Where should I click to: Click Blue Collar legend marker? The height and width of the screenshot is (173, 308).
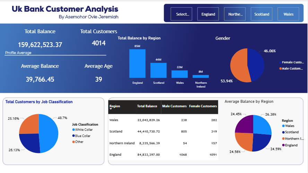click(74, 136)
